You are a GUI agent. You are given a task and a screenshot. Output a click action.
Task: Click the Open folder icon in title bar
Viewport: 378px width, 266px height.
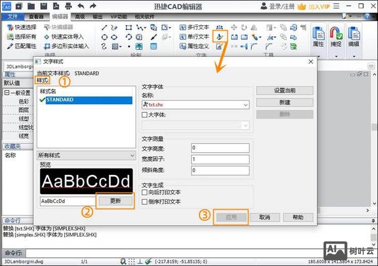click(31, 6)
